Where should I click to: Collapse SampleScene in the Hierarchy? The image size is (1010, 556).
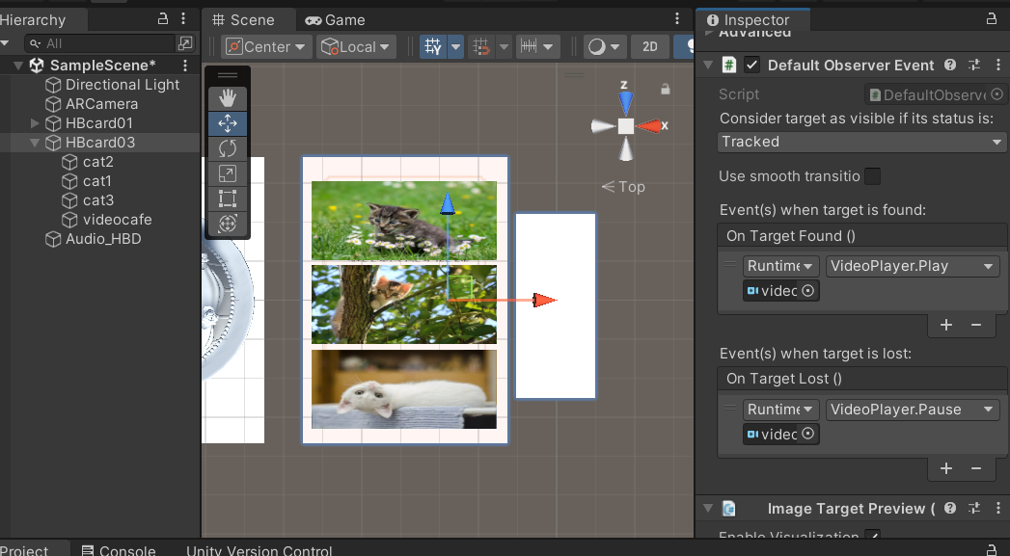pyautogui.click(x=18, y=65)
